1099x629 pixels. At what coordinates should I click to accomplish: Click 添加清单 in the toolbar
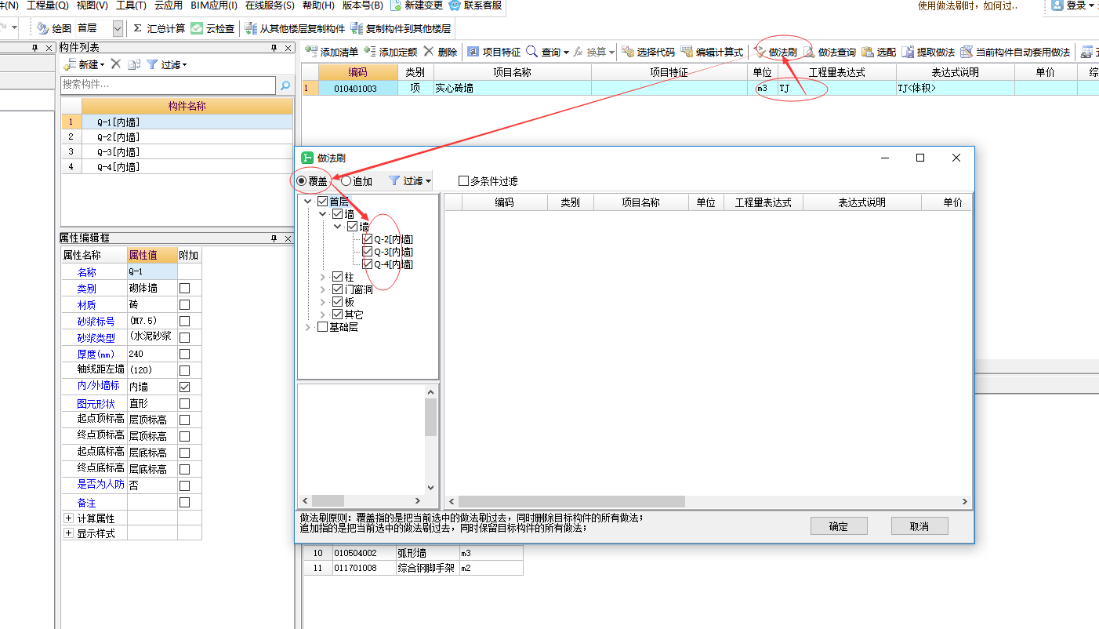coord(331,52)
